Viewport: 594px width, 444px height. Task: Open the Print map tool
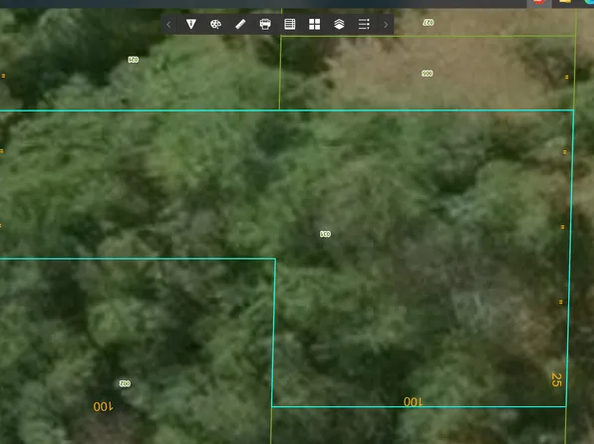tap(265, 25)
